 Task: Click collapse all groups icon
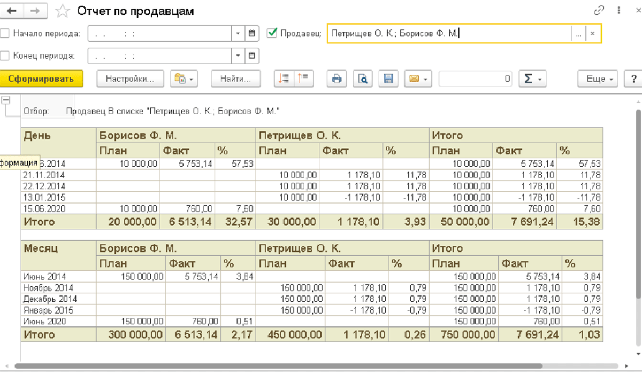pos(303,79)
